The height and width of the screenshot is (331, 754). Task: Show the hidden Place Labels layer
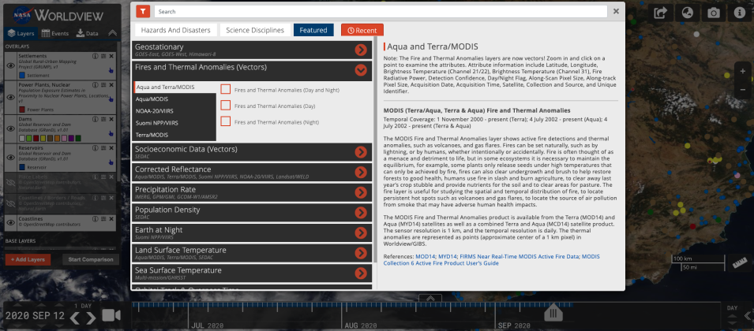click(x=10, y=182)
